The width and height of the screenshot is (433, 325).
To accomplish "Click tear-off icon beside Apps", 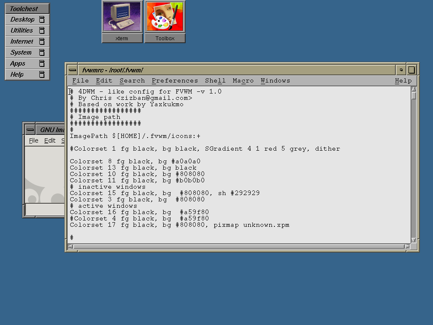I will 42,63.
